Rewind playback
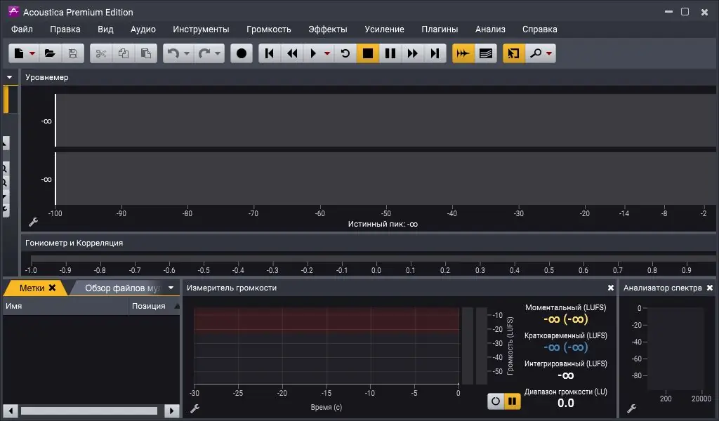719x421 pixels. (x=292, y=53)
